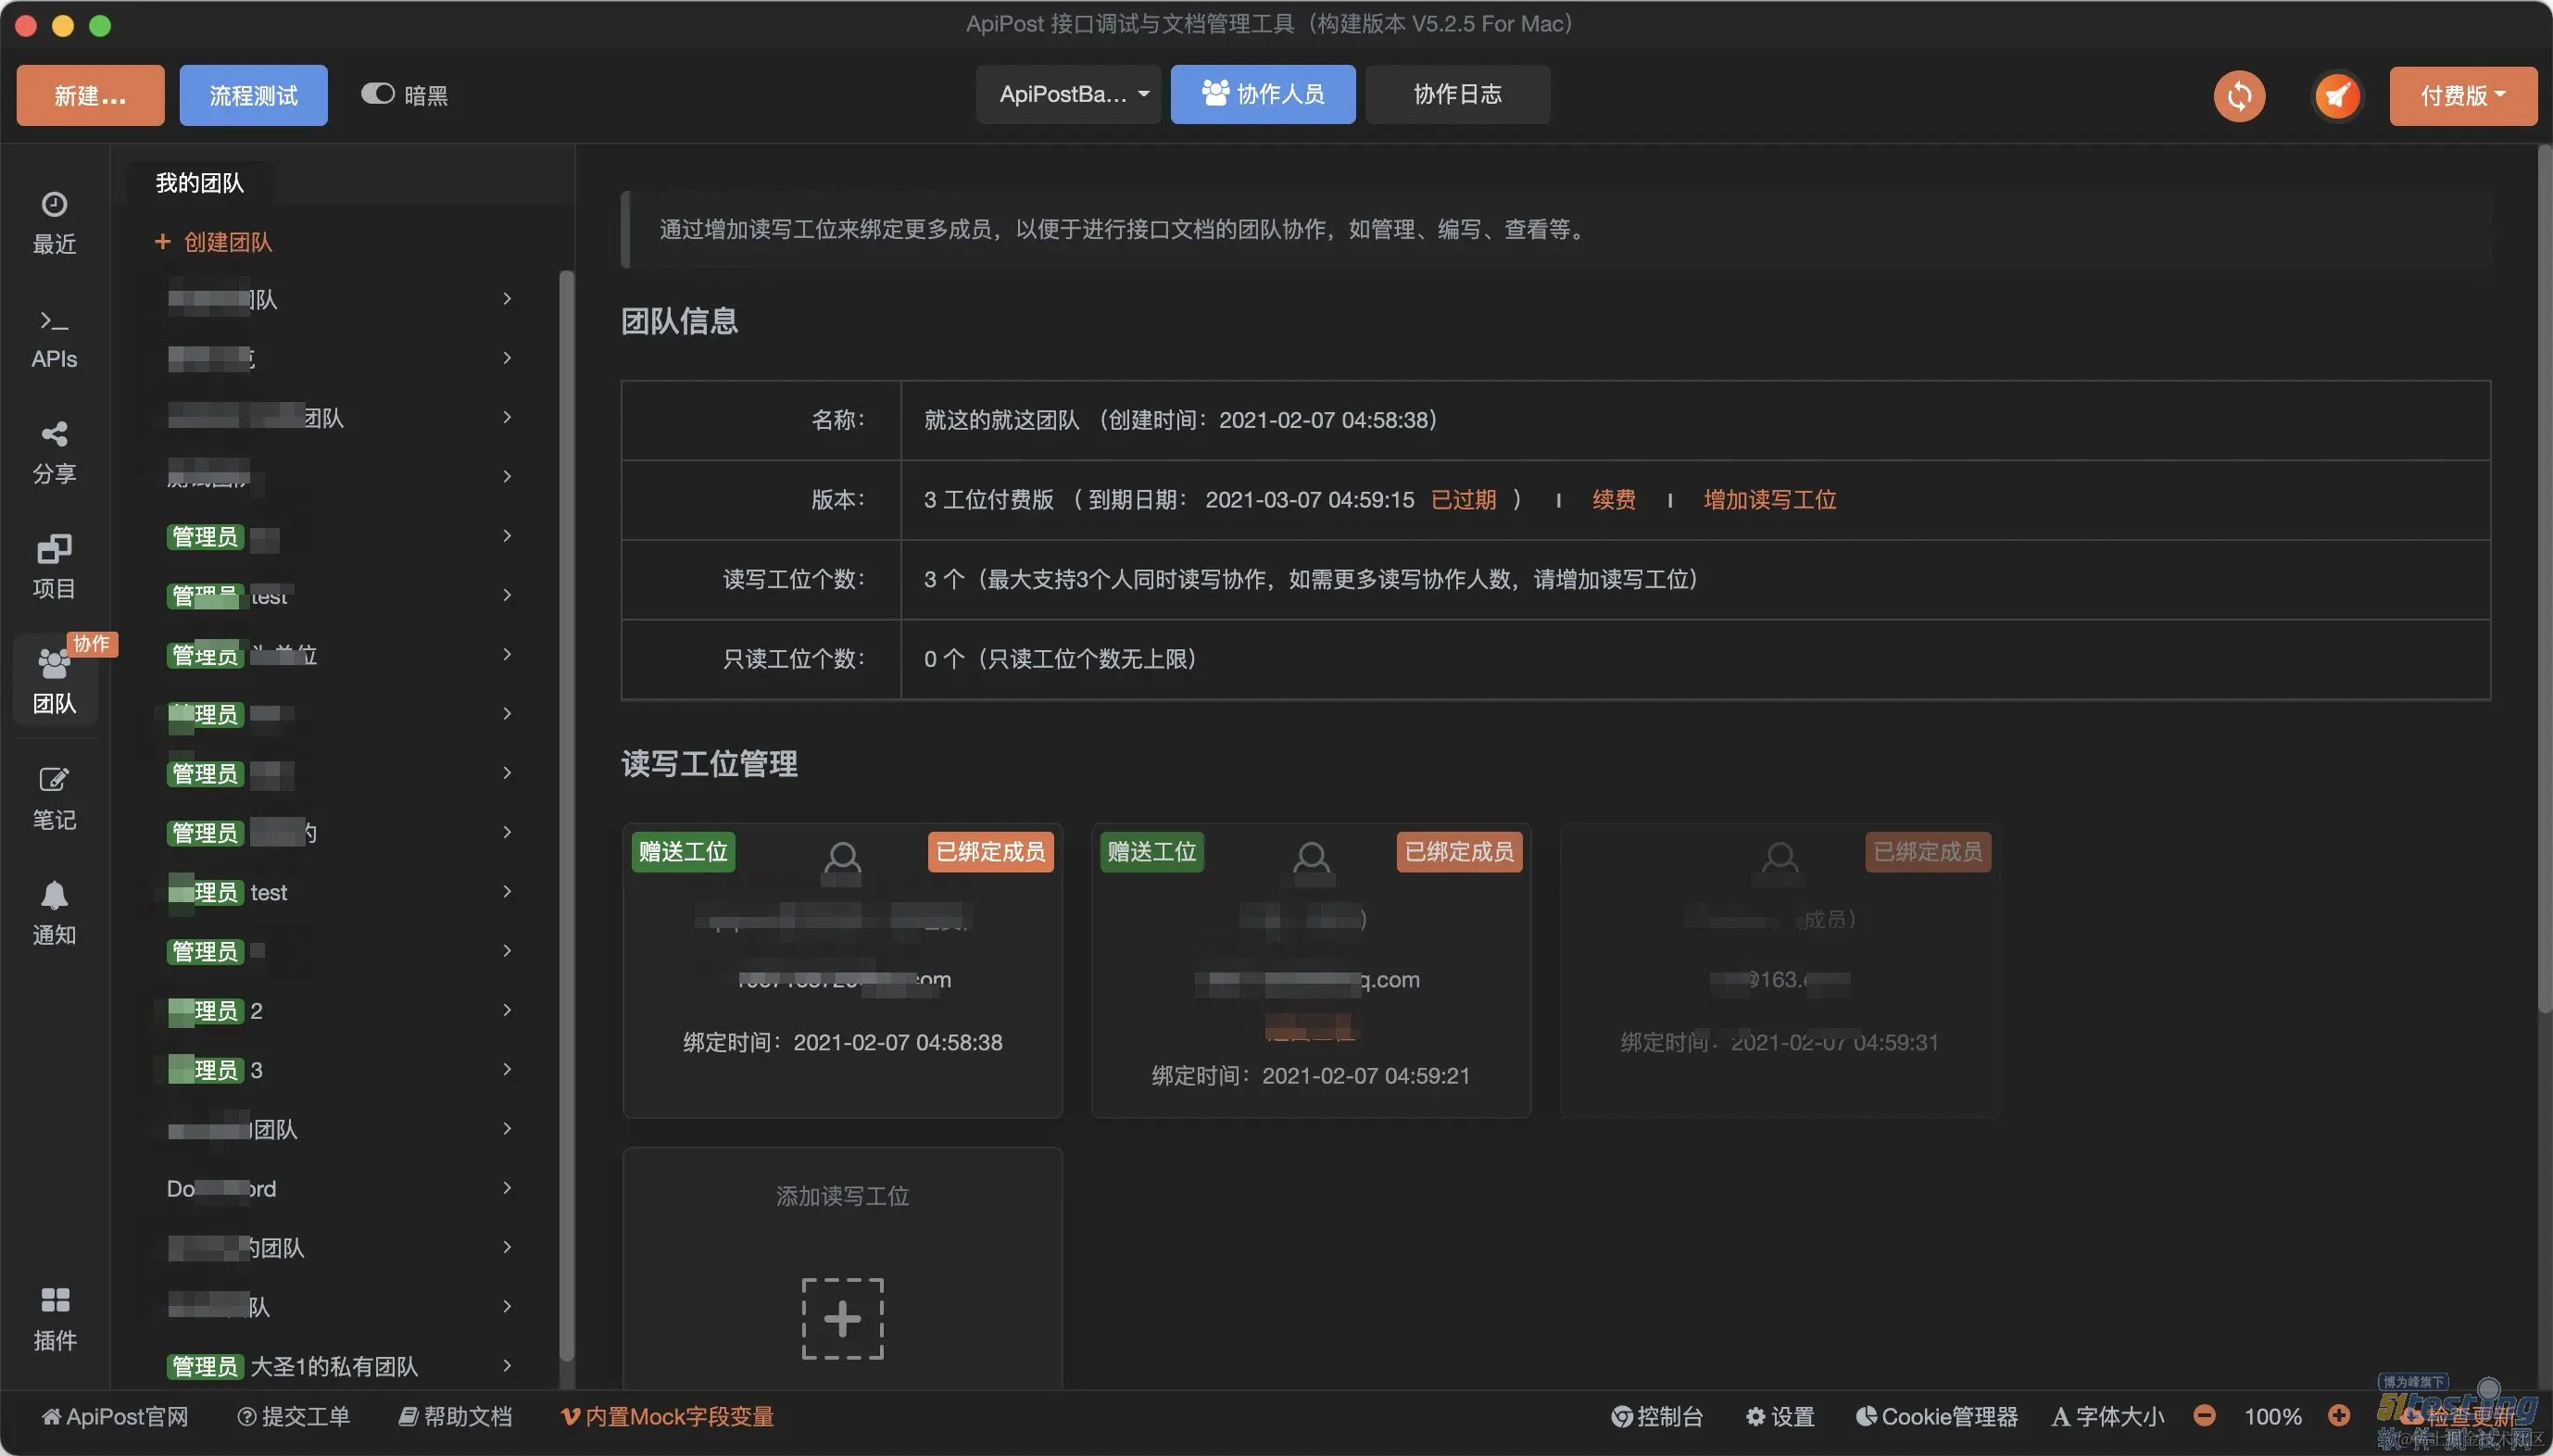The height and width of the screenshot is (1456, 2553).
Task: Open the 最近 recent history icon
Action: coord(54,205)
